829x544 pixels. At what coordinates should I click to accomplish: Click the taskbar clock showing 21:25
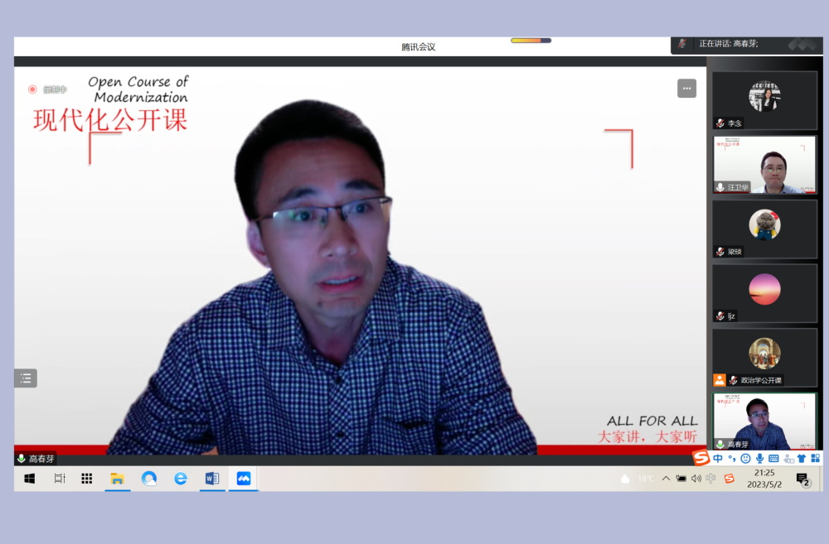coord(764,479)
